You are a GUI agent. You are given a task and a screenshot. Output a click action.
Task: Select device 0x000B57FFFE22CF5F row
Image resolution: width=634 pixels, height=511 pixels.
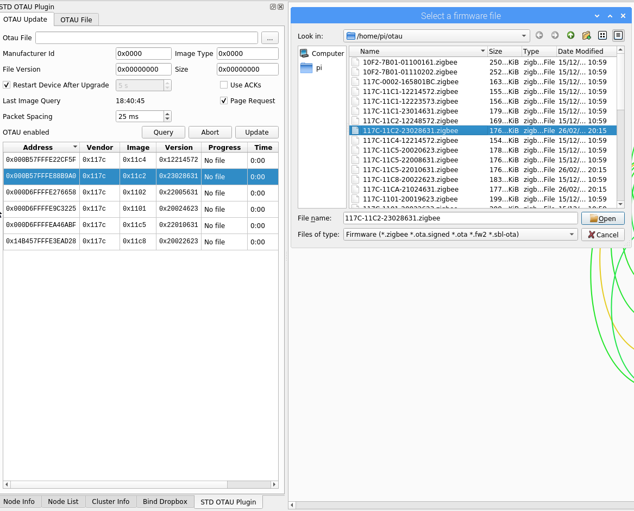(141, 161)
